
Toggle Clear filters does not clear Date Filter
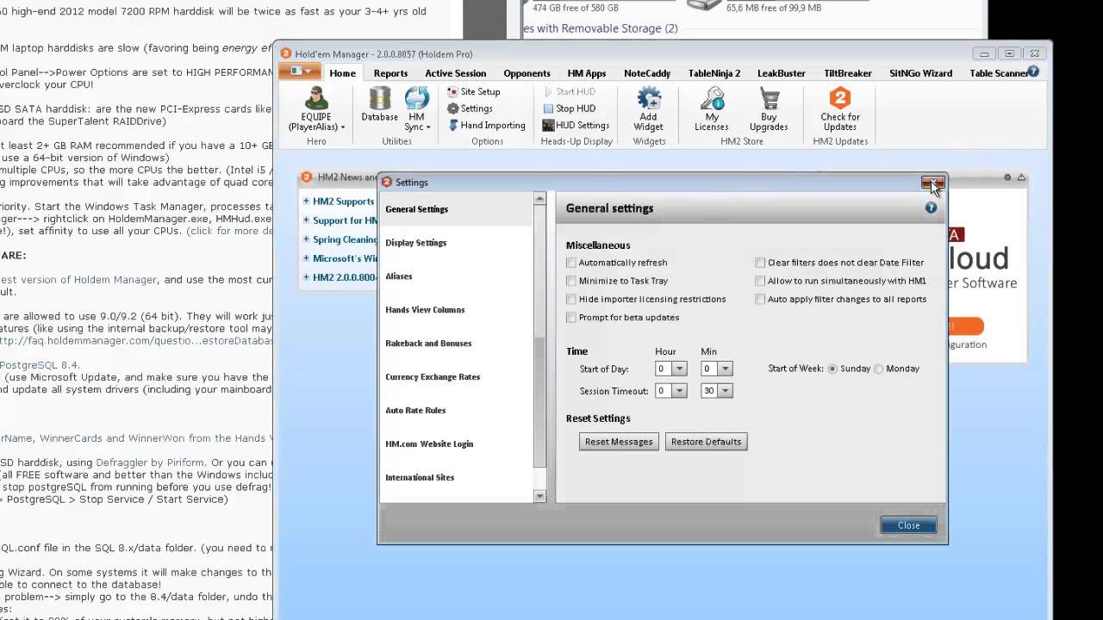pyautogui.click(x=760, y=263)
